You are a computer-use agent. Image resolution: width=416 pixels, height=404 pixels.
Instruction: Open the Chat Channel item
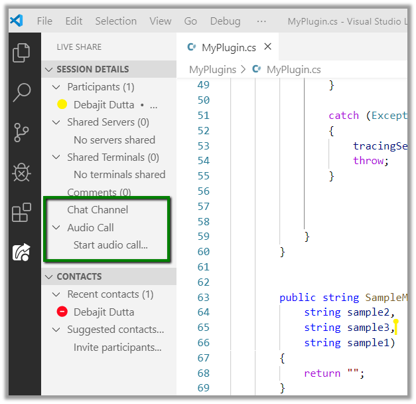coord(98,209)
